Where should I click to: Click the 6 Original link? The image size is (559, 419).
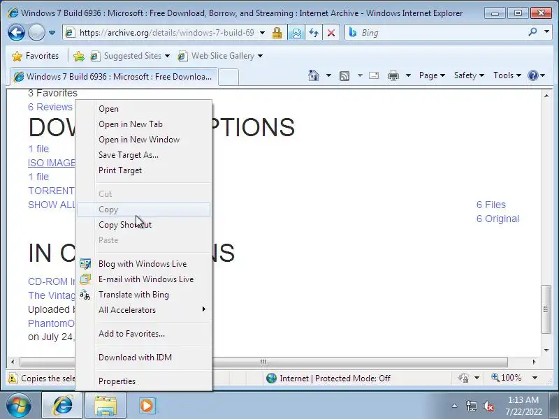tap(498, 219)
